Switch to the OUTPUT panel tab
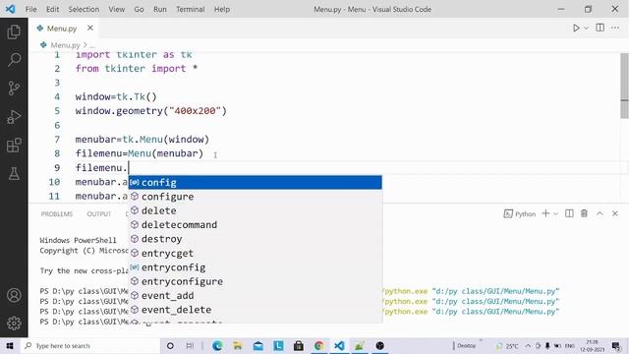The height and width of the screenshot is (354, 629). click(98, 214)
